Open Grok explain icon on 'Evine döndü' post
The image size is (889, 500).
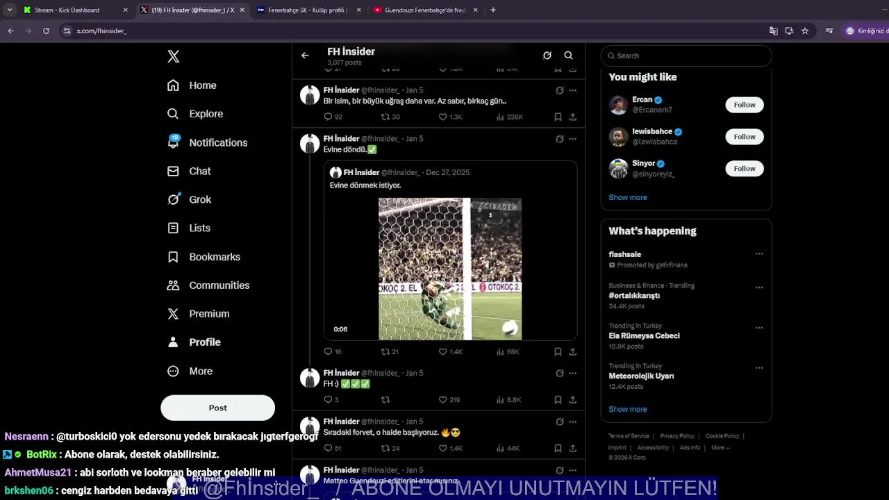[560, 139]
